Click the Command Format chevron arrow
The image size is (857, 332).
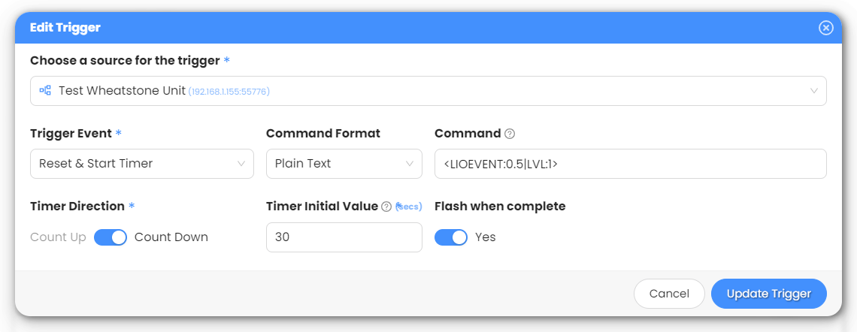click(410, 164)
